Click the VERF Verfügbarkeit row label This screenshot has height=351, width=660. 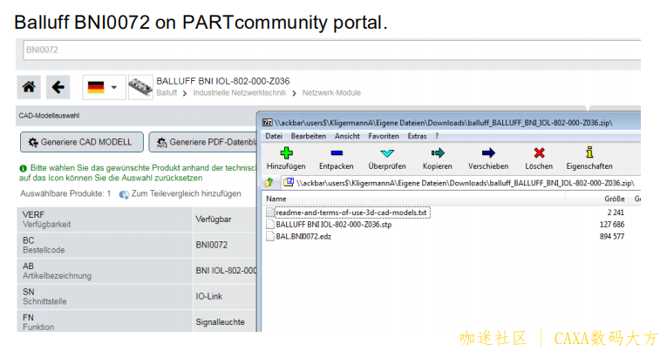(105, 219)
